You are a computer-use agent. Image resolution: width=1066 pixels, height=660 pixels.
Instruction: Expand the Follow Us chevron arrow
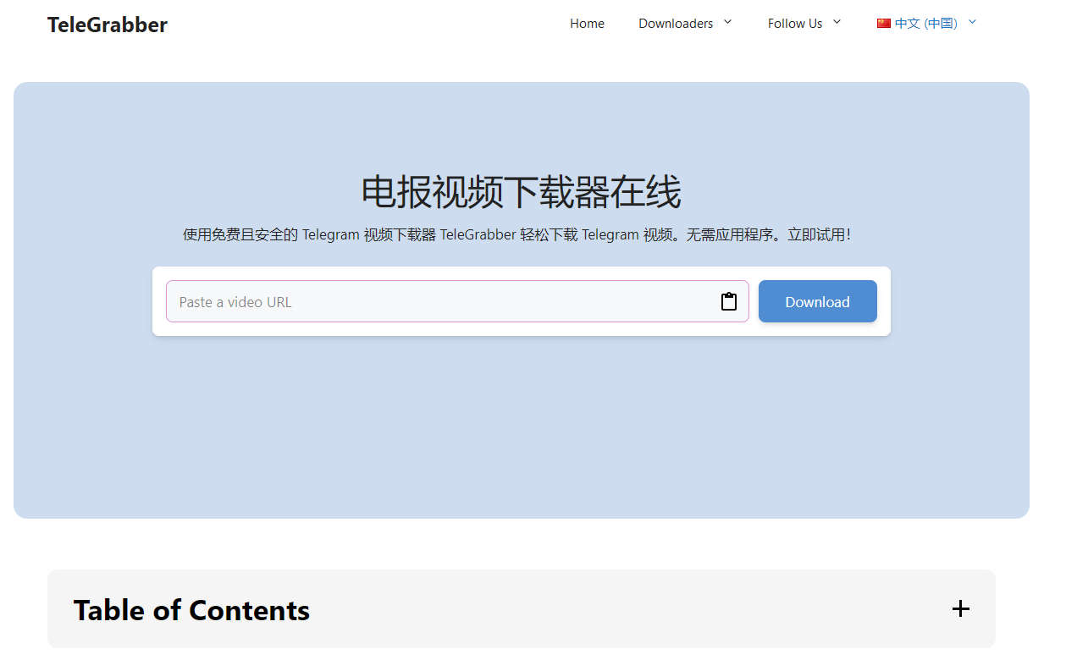click(837, 22)
